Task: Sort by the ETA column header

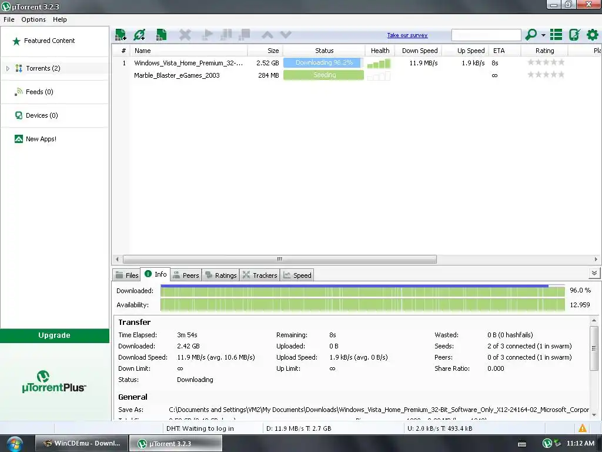Action: 505,51
